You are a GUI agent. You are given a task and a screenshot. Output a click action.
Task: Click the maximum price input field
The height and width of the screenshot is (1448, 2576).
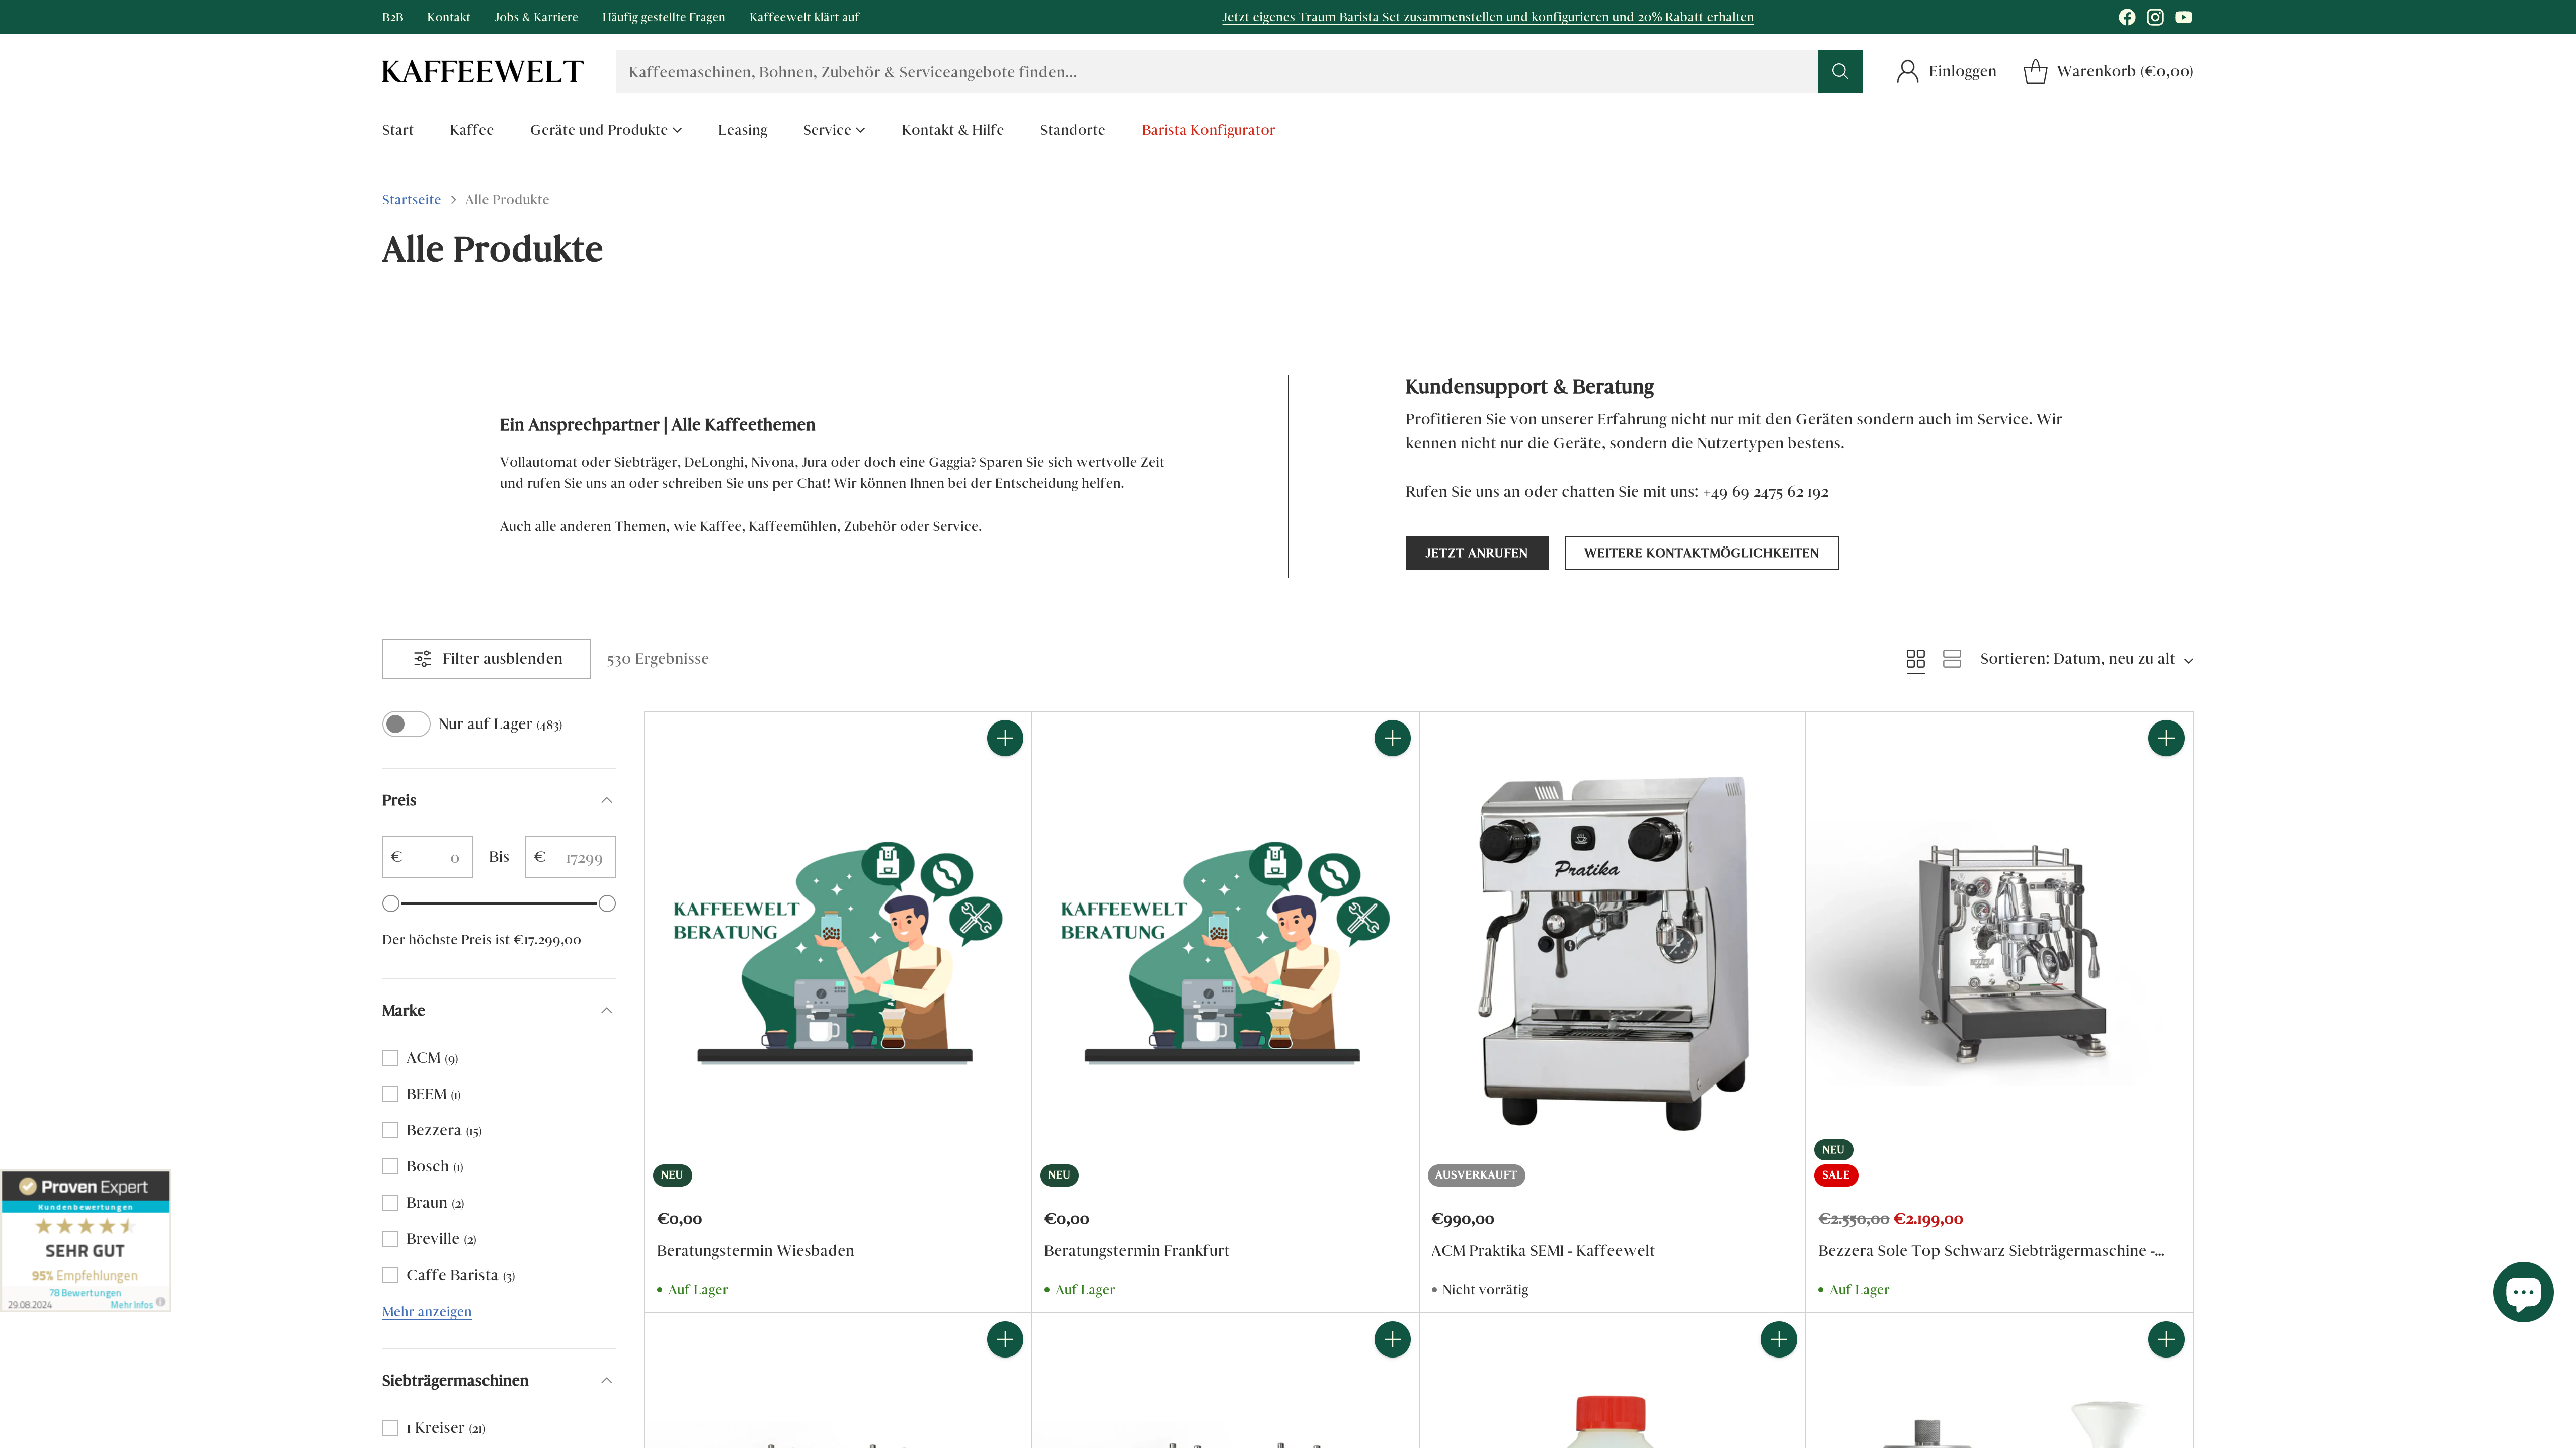570,856
